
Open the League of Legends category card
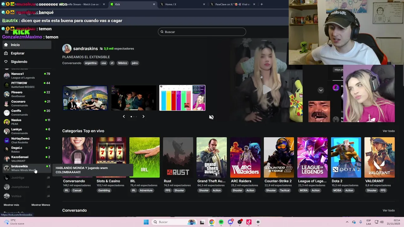pos(312,157)
